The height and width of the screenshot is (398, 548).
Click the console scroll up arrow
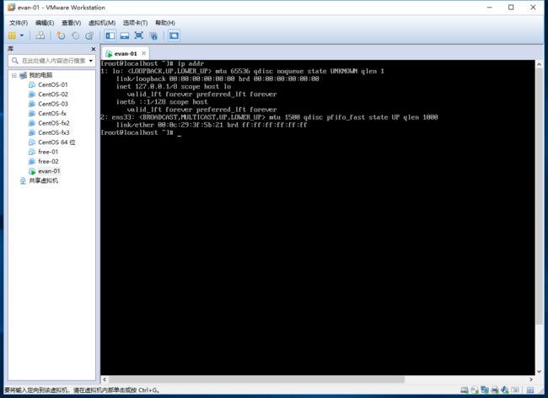click(x=539, y=64)
